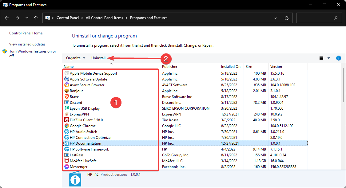Click the HP Documentation info icon
The image size is (346, 188).
click(67, 143)
